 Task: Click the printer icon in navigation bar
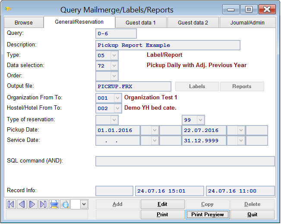click(54, 204)
